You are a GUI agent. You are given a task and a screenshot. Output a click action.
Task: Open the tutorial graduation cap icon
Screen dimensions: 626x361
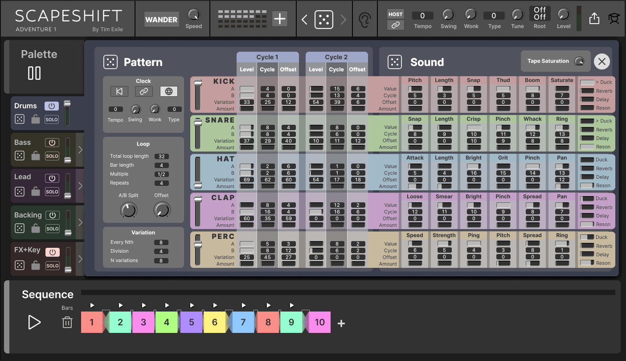[614, 18]
